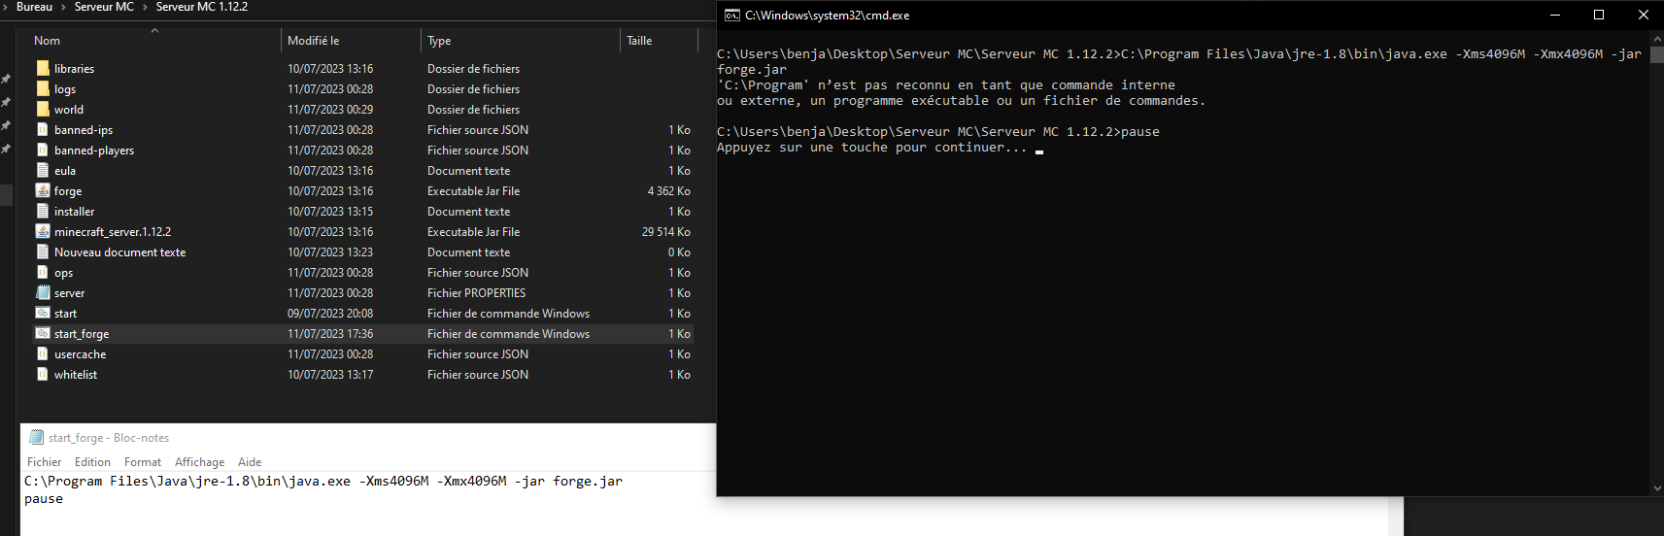Select the world folder icon

(43, 110)
